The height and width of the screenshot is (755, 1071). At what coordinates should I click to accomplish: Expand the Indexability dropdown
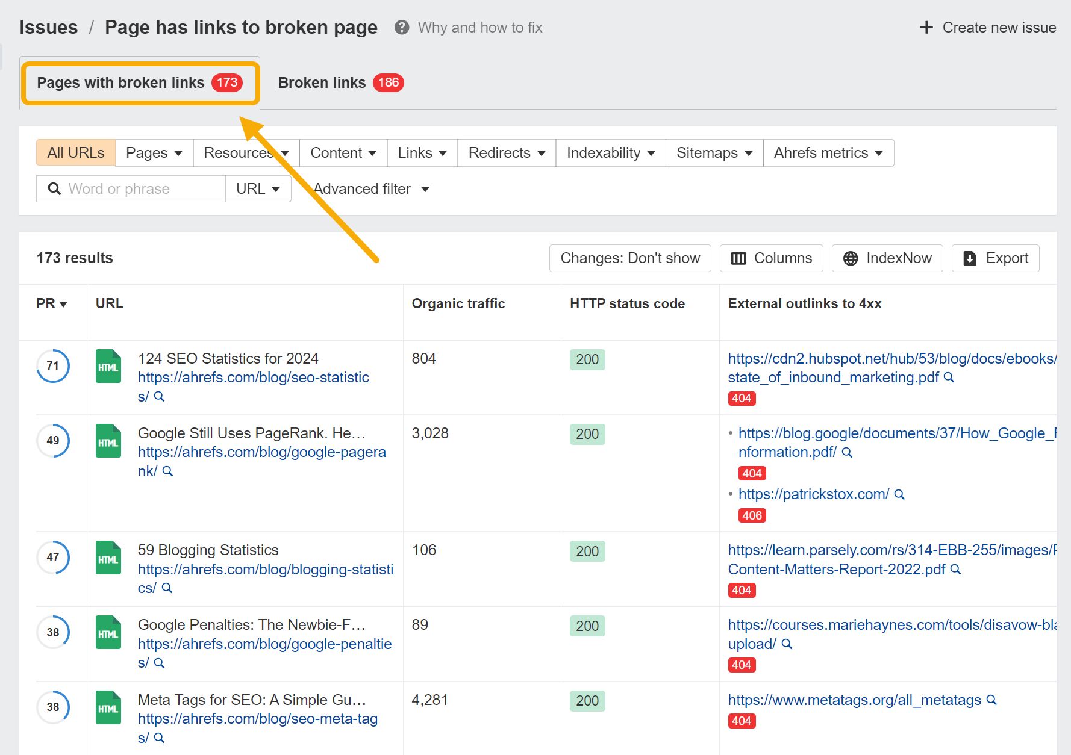610,152
